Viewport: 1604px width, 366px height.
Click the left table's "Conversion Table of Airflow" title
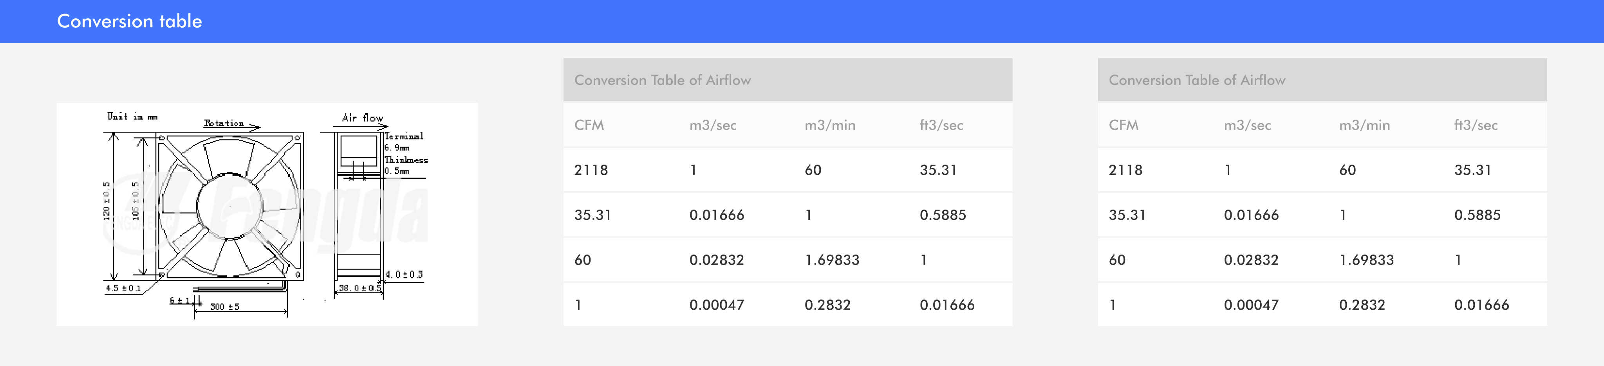(663, 80)
